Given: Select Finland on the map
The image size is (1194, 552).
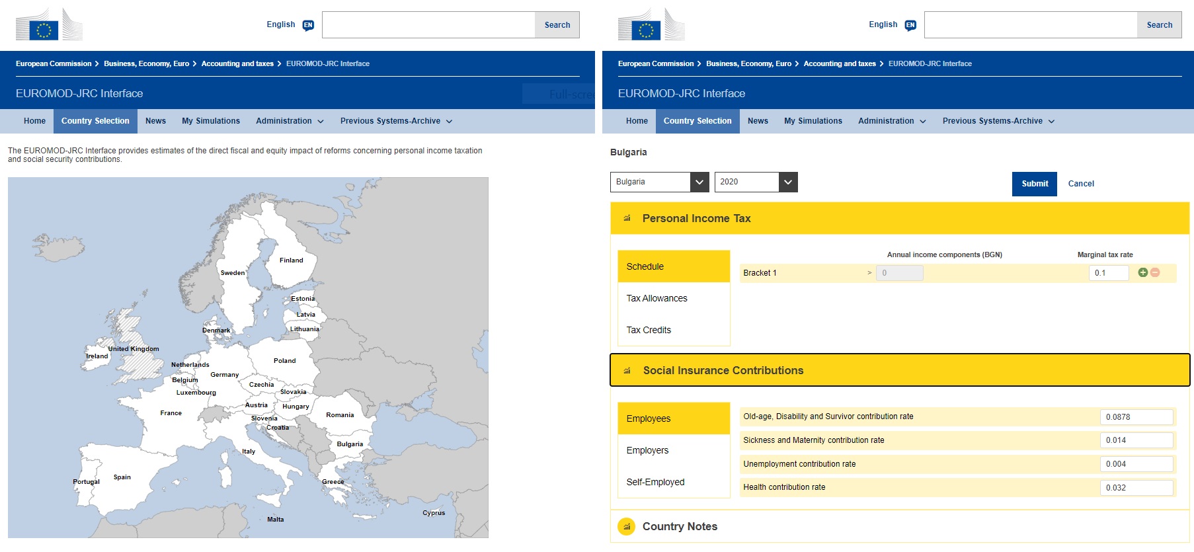Looking at the screenshot, I should pos(291,260).
